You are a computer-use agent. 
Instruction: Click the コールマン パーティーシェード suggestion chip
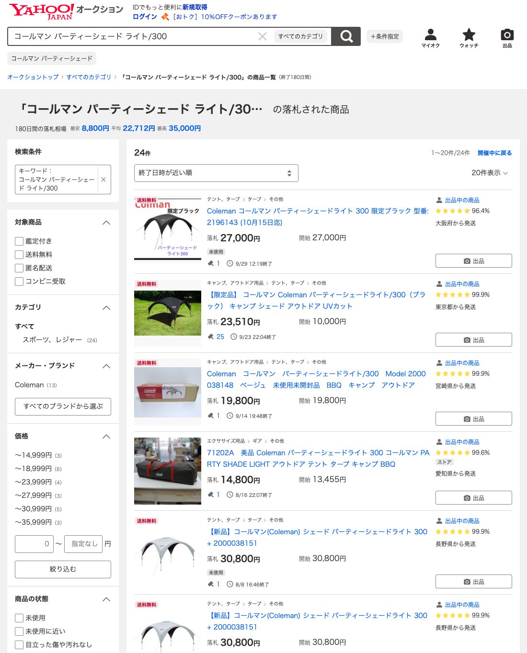click(x=52, y=58)
